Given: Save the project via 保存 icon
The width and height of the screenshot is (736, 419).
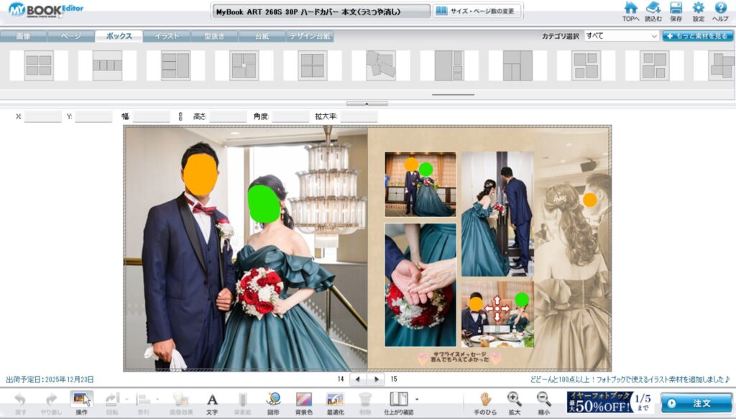Looking at the screenshot, I should (x=676, y=11).
